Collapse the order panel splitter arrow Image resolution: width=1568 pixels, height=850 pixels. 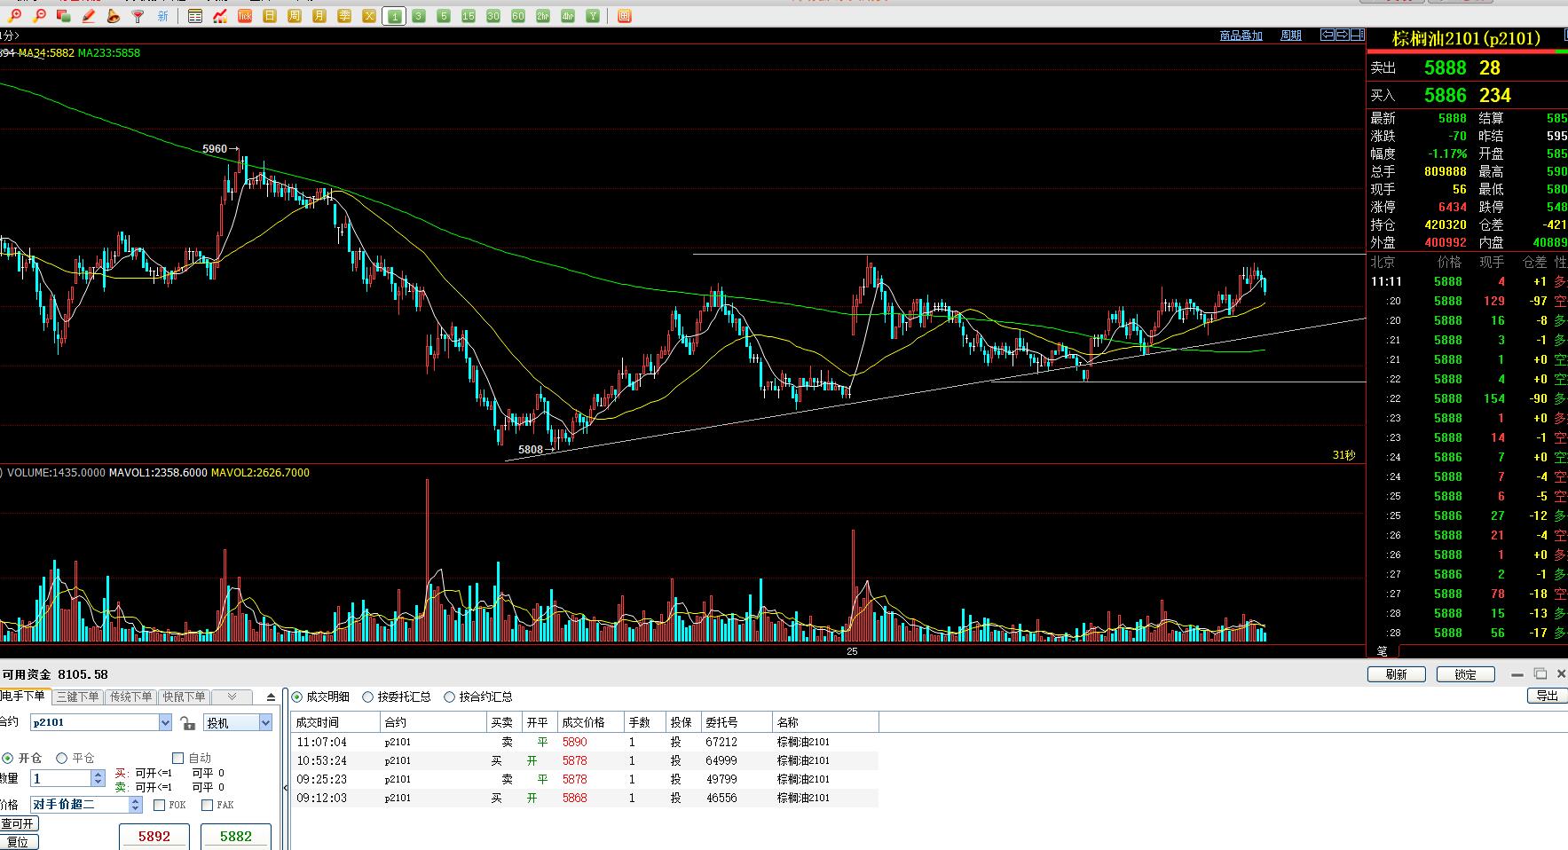click(x=286, y=787)
